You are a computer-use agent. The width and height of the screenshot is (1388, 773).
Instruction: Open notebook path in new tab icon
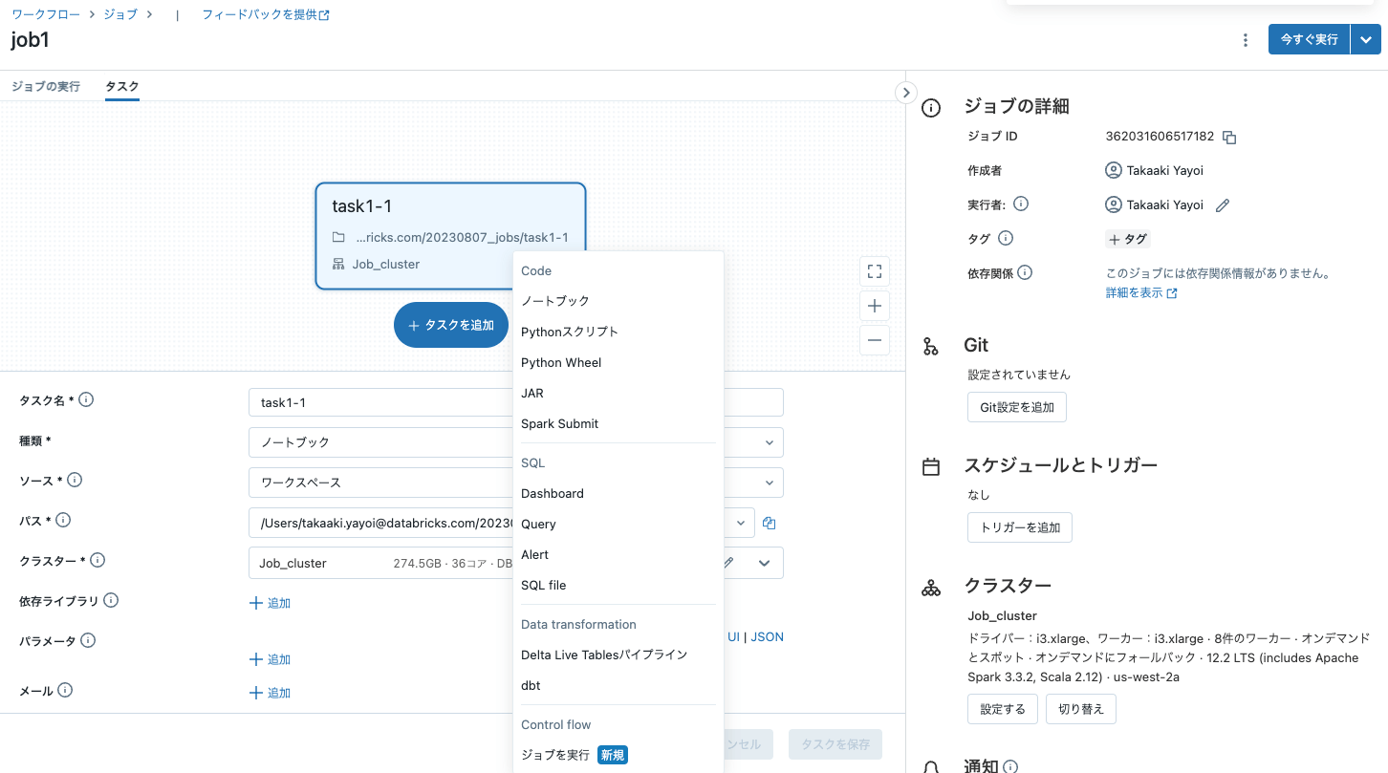769,523
